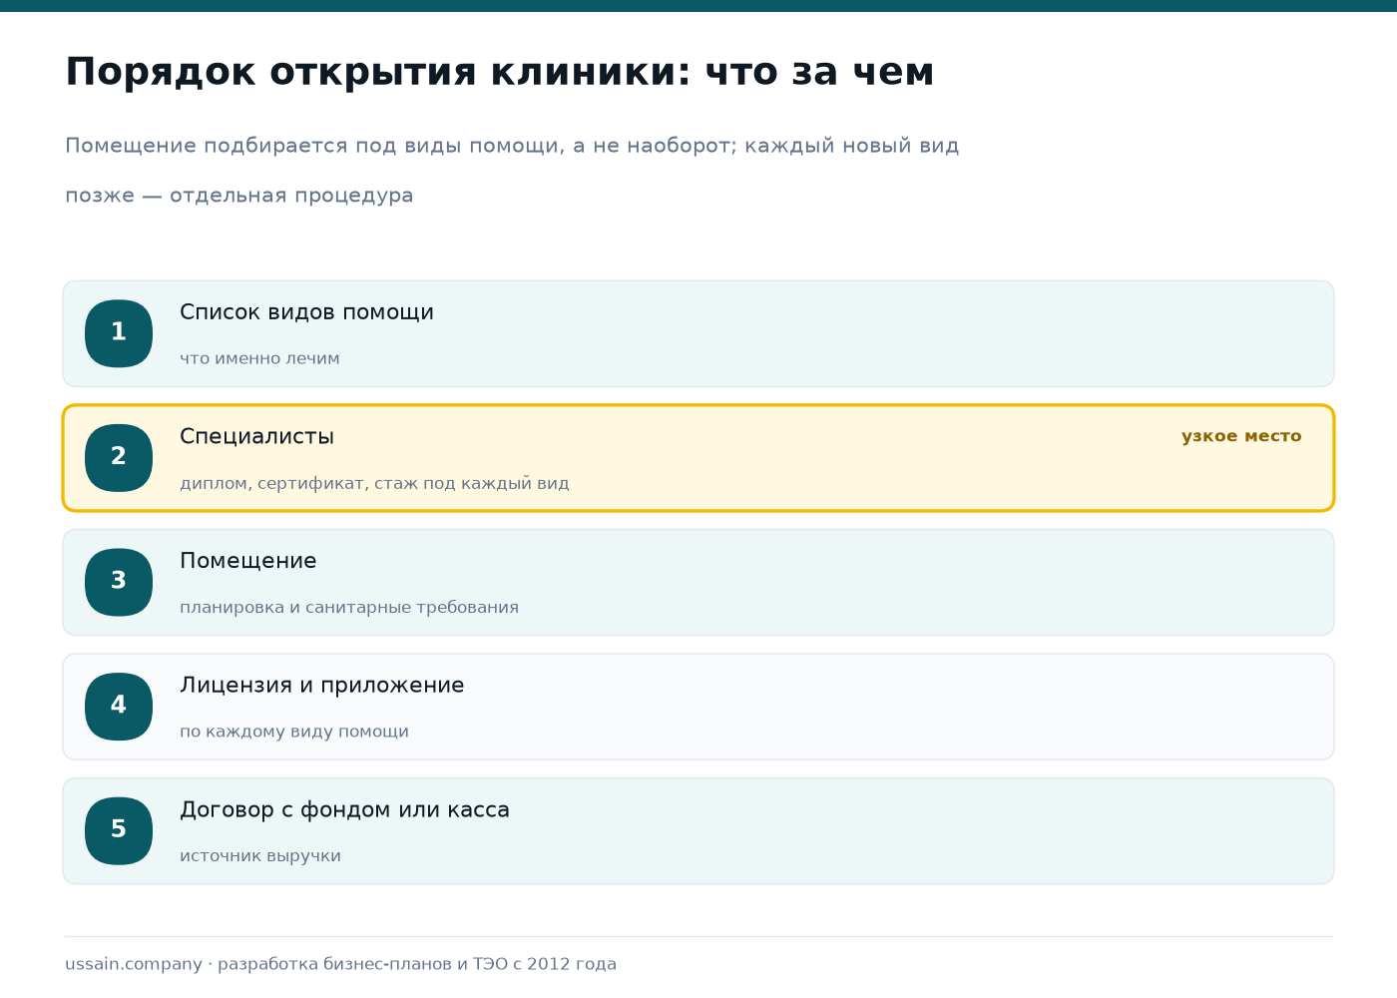This screenshot has width=1397, height=998.
Task: Click the step 5 number badge
Action: (119, 830)
